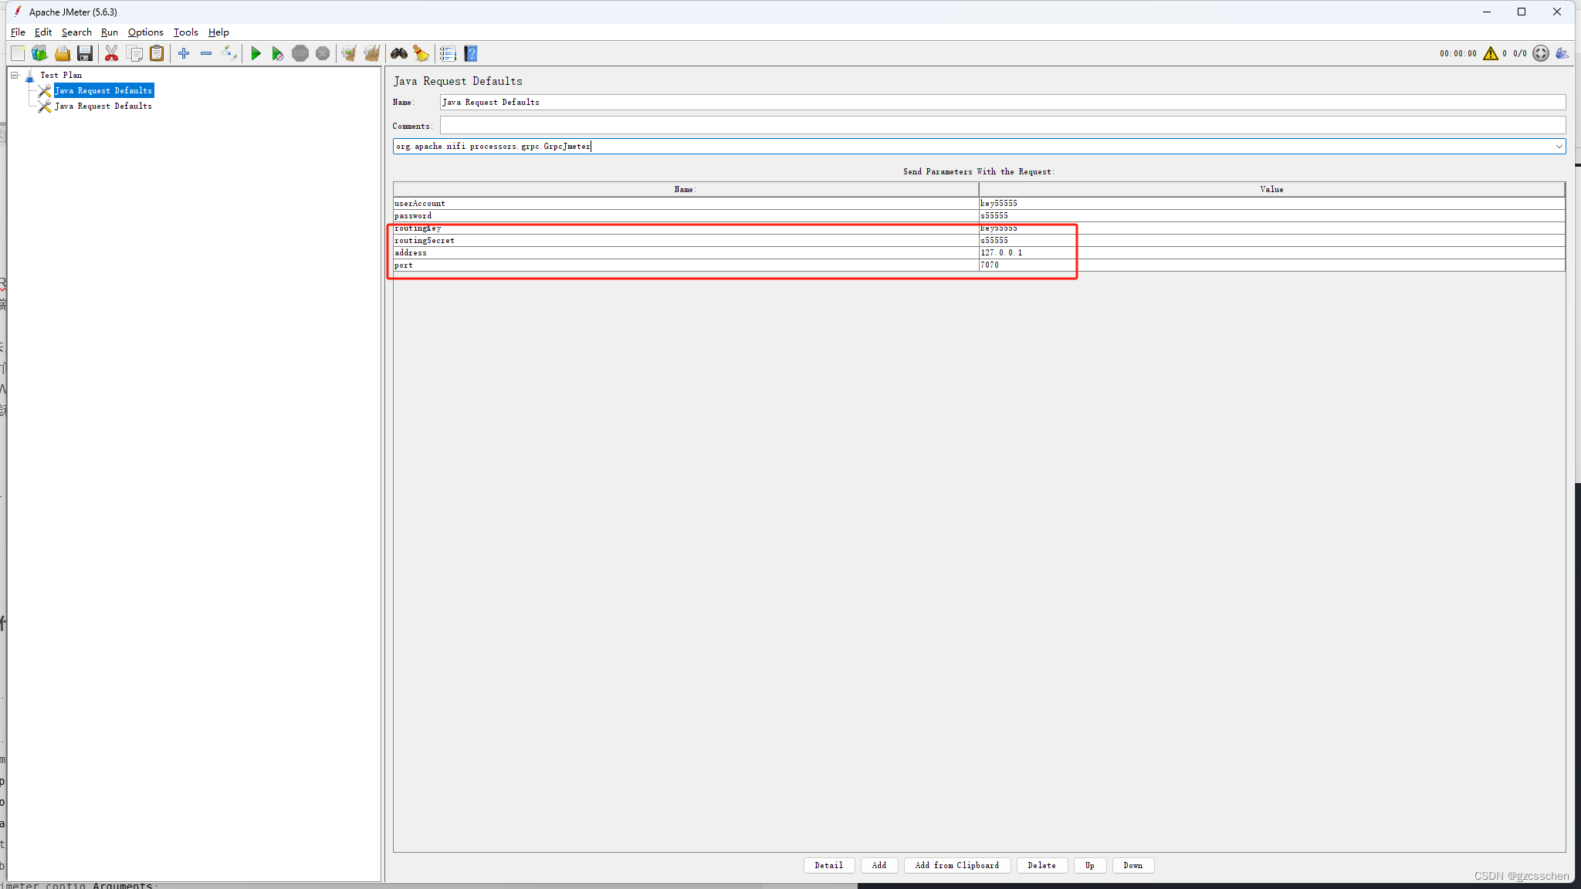The height and width of the screenshot is (889, 1581).
Task: Open the Options menu
Action: click(145, 32)
